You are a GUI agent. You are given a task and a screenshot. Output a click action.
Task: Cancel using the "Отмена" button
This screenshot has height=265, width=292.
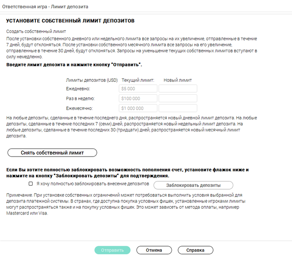(x=154, y=250)
